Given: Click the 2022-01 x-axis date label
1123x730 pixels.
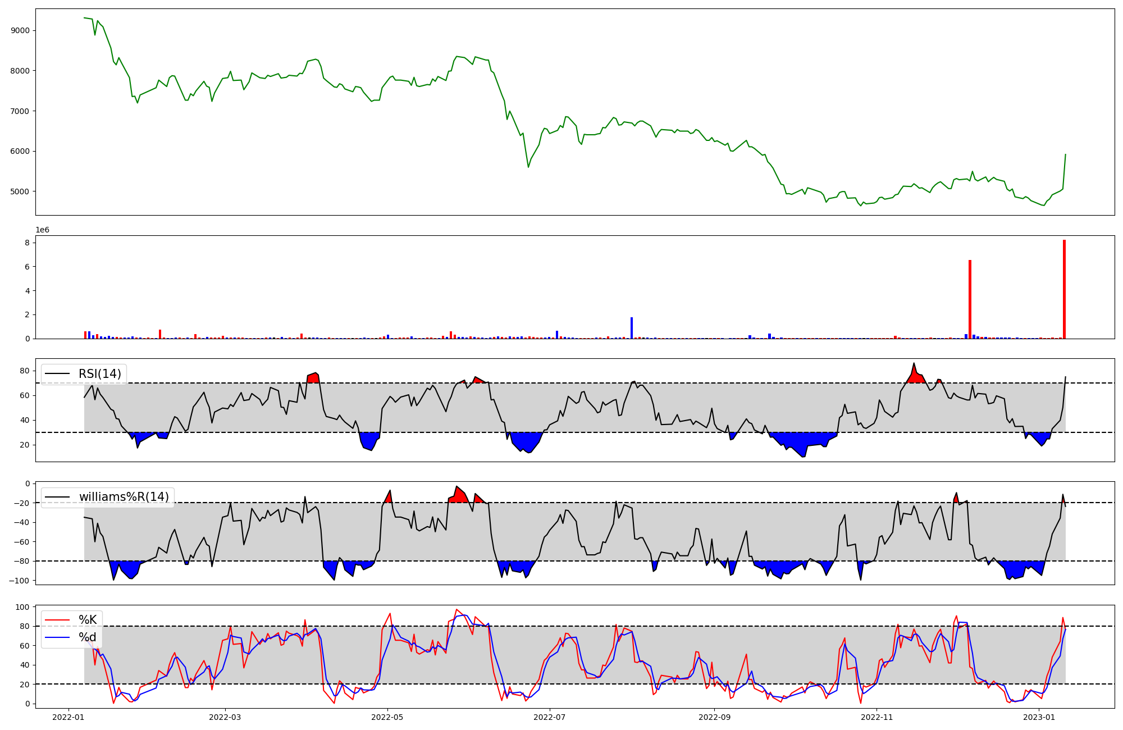Looking at the screenshot, I should tap(69, 717).
